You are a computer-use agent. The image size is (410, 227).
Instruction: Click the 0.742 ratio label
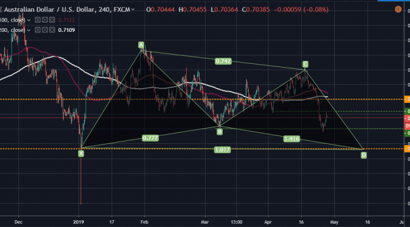tap(223, 61)
